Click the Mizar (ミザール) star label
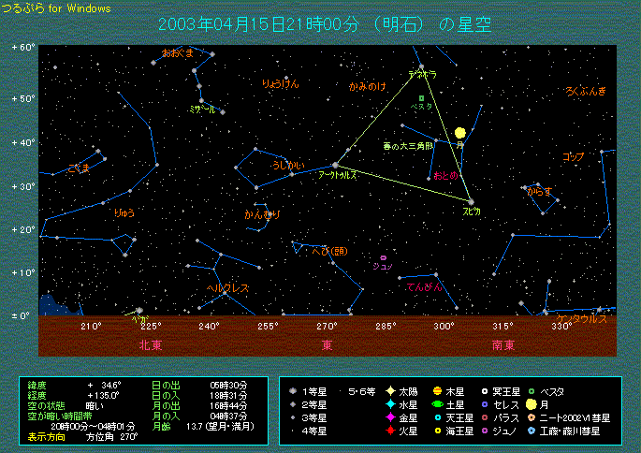This screenshot has height=453, width=641. click(x=201, y=110)
